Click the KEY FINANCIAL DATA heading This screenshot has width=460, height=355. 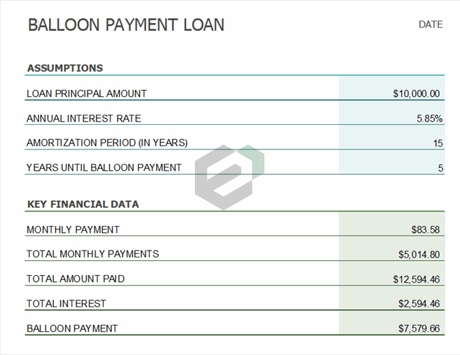click(82, 204)
